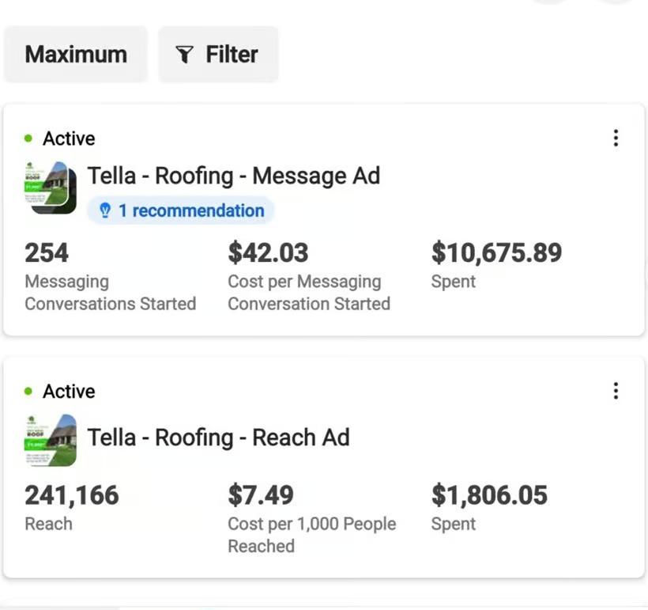Open the "1 recommendation" chip
The height and width of the screenshot is (610, 648).
tap(181, 210)
